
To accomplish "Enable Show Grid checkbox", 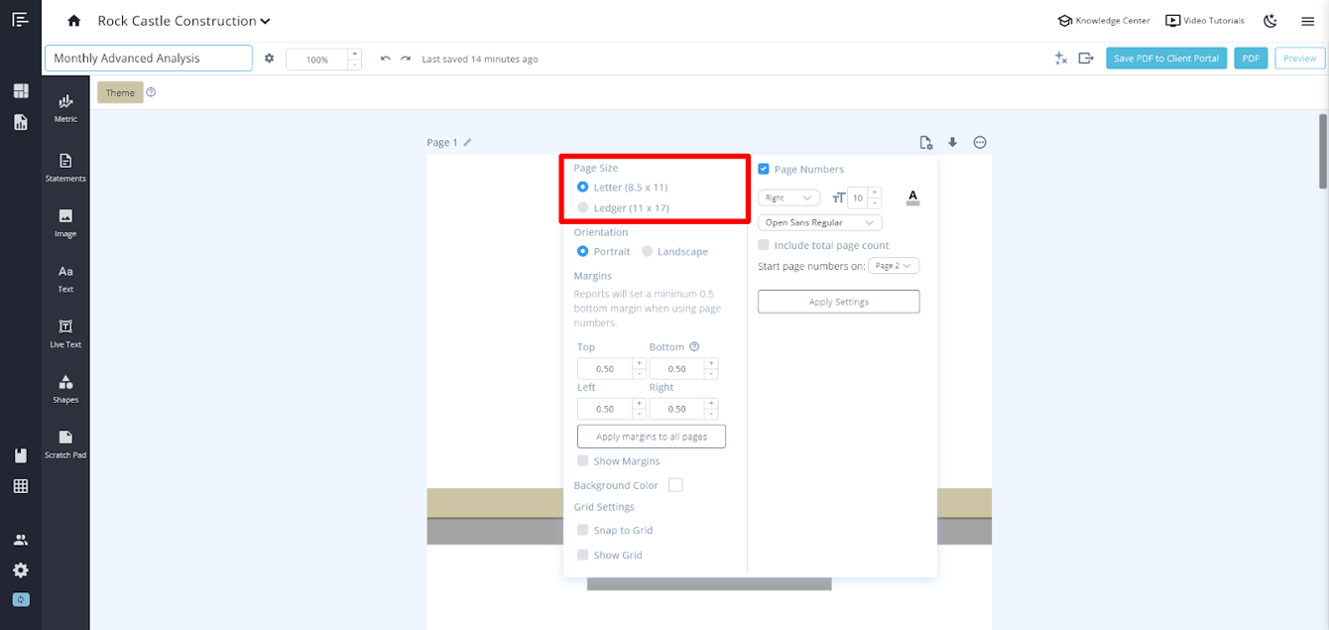I will (583, 555).
